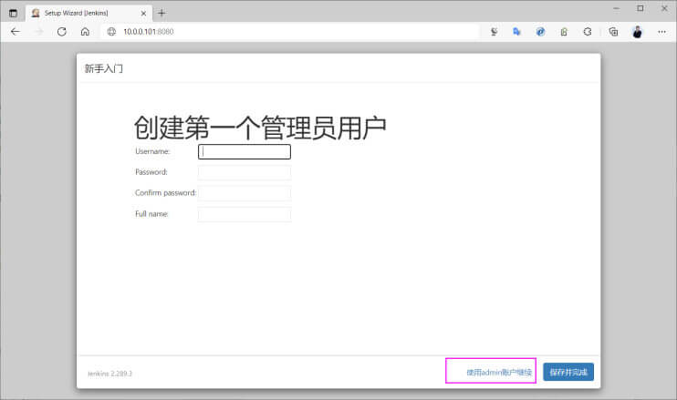Image resolution: width=677 pixels, height=400 pixels.
Task: Click the browser sync refresh extension icon
Action: pos(588,32)
